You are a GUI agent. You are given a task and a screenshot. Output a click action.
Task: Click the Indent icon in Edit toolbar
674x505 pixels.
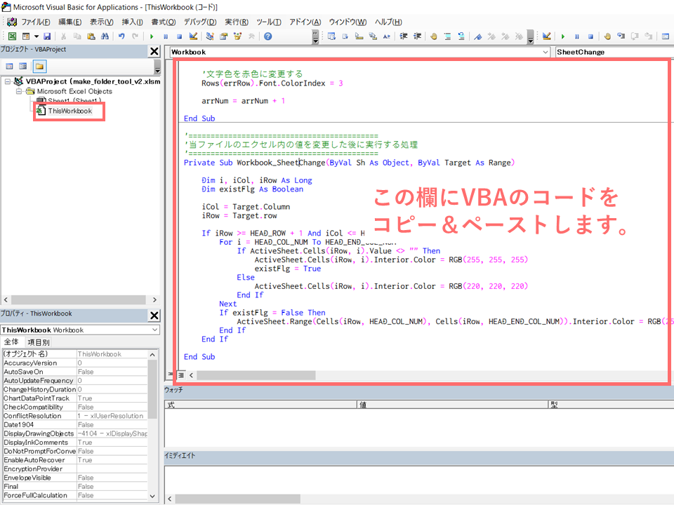[403, 36]
